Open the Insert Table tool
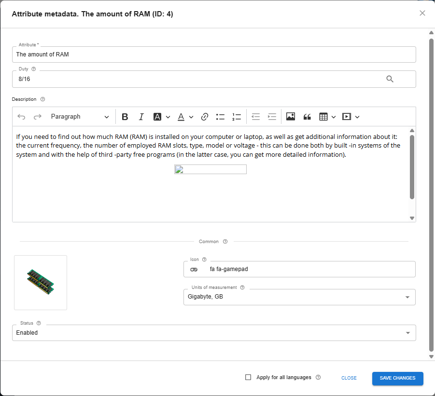This screenshot has height=396, width=435. point(325,116)
